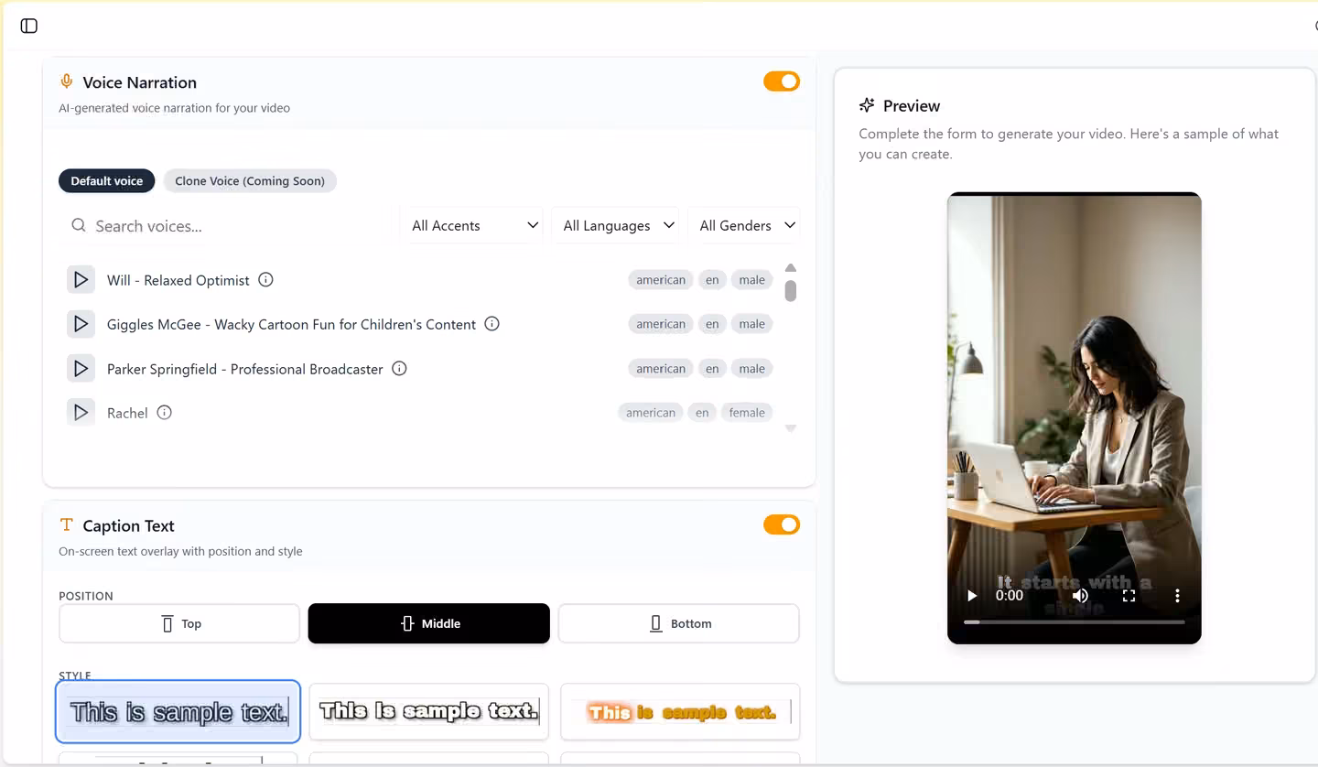
Task: Select the Rachel voice name
Action: click(x=127, y=413)
